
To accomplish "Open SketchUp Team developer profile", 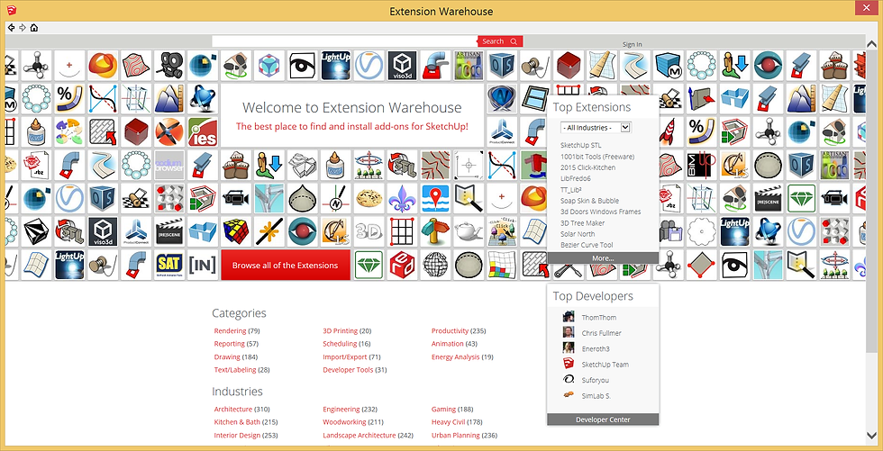I will click(x=605, y=365).
